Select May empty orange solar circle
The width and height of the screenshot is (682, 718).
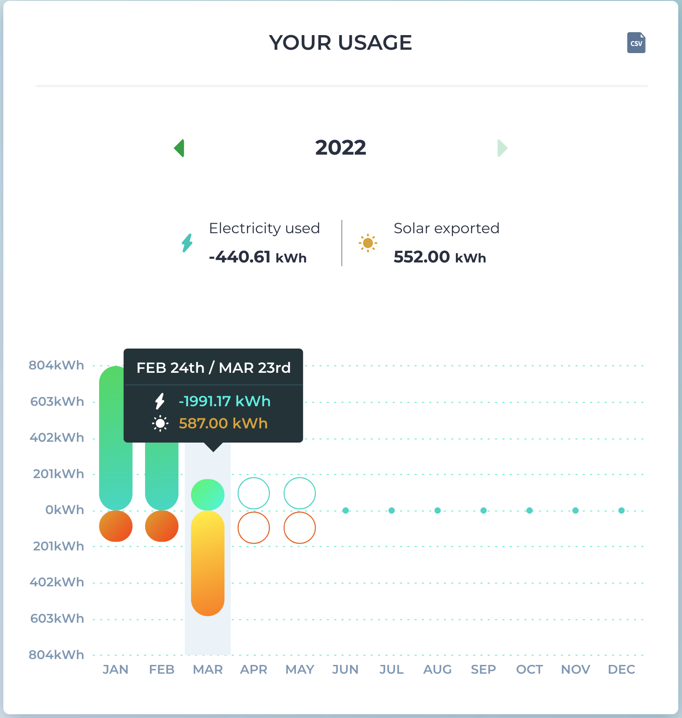coord(300,528)
